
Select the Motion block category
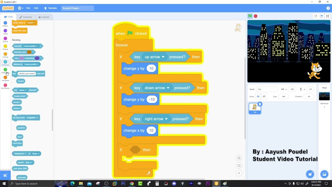coord(5,24)
